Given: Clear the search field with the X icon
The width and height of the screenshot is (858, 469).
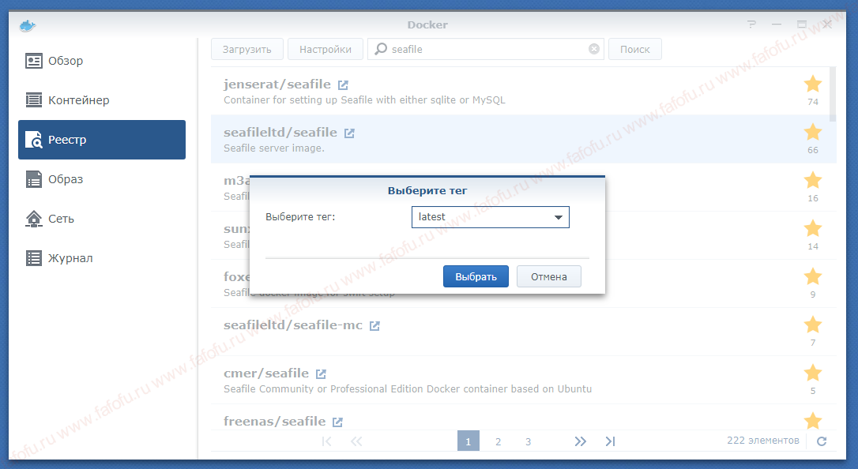Looking at the screenshot, I should (593, 49).
